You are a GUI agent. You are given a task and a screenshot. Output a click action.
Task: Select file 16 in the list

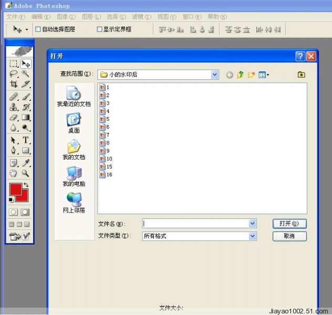point(106,174)
